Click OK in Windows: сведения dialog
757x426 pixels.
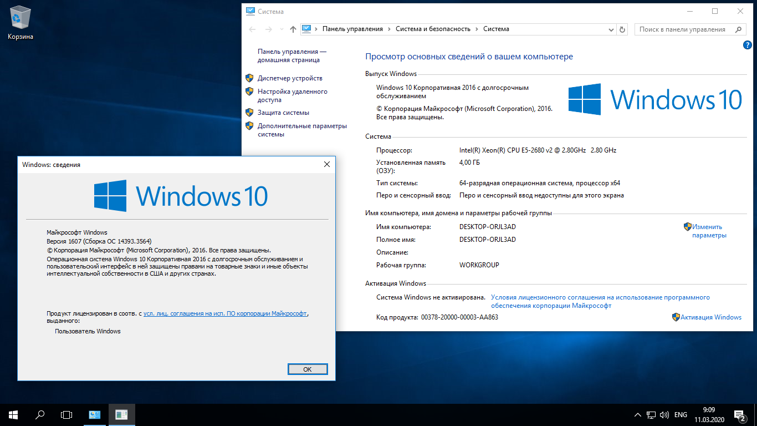tap(308, 369)
